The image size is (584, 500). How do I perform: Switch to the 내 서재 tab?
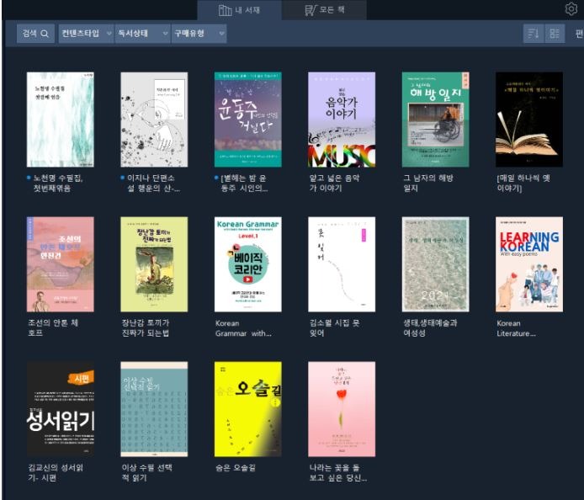pyautogui.click(x=239, y=10)
